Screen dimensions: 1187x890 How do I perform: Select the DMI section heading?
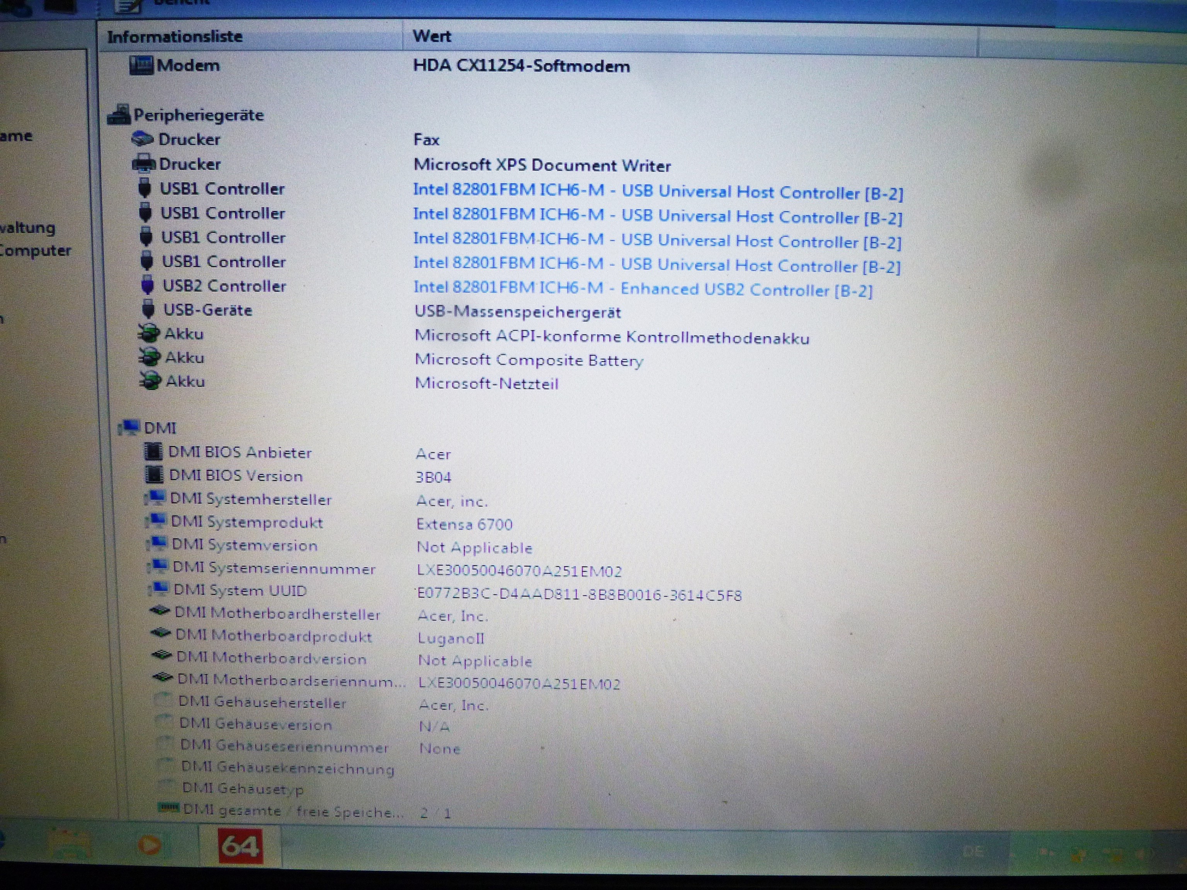160,428
